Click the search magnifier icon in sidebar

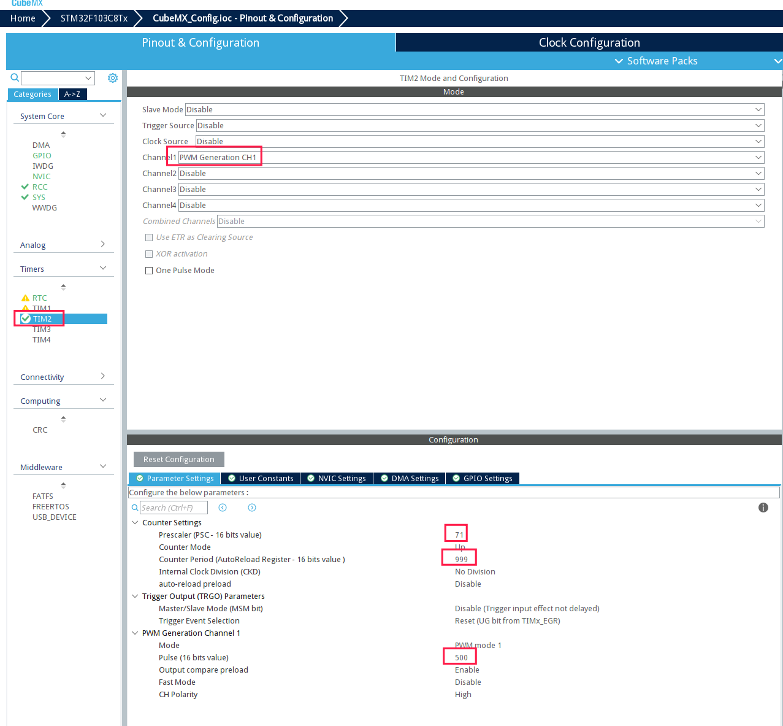pos(15,78)
